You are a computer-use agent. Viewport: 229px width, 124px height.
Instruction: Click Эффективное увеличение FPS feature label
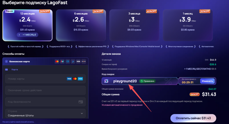tap(92, 47)
